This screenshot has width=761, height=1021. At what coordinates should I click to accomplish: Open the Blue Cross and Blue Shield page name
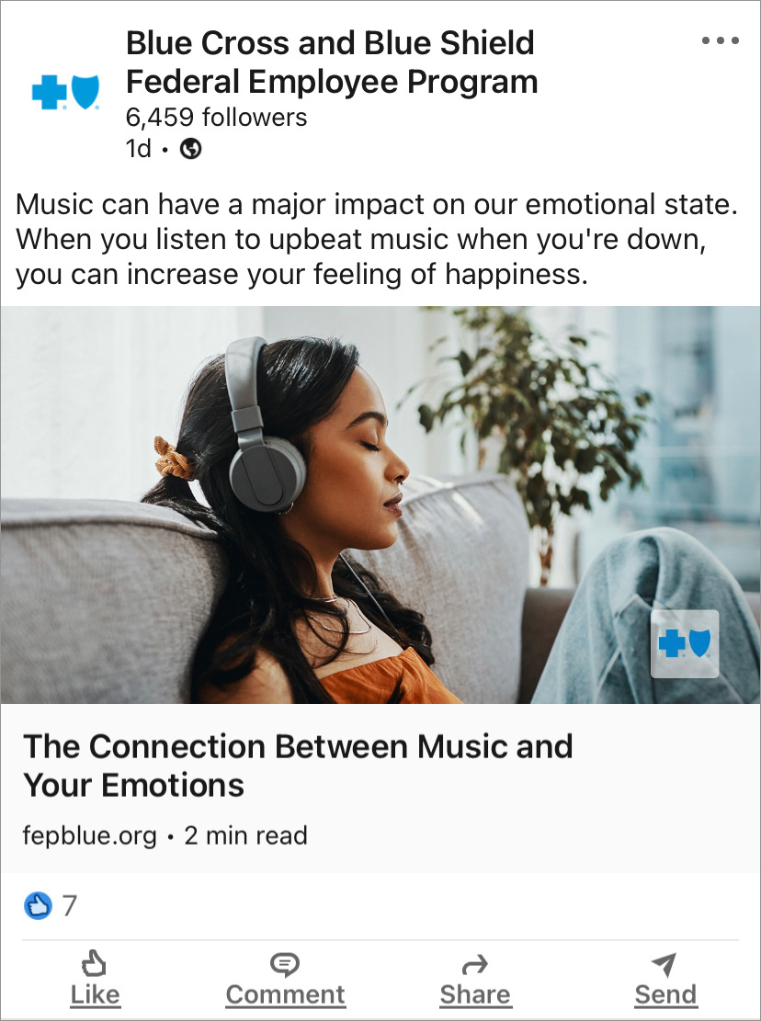(x=332, y=62)
